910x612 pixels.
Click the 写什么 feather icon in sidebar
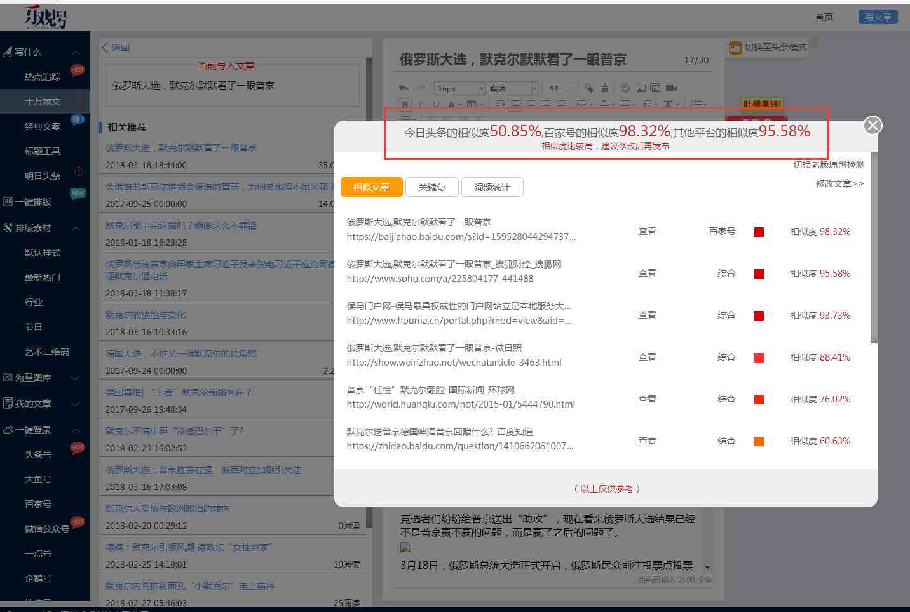8,51
